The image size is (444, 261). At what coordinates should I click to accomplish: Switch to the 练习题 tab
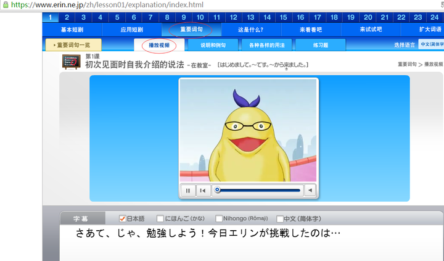coord(321,45)
